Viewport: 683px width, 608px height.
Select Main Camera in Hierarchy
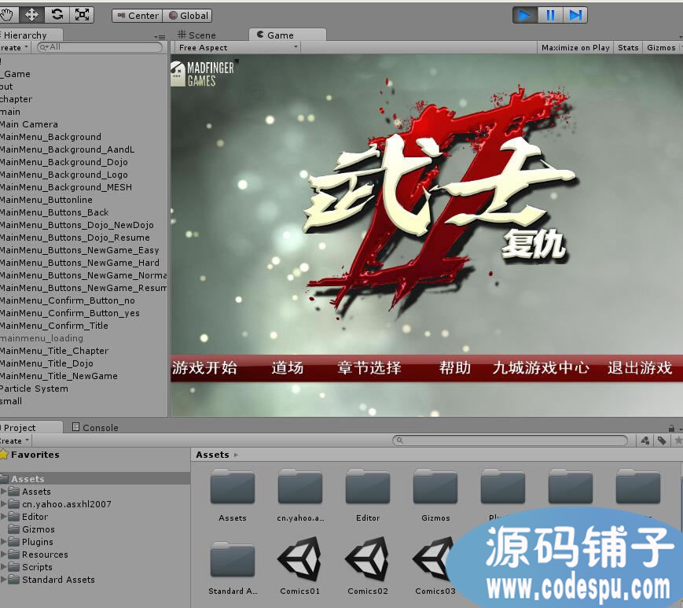(x=29, y=124)
